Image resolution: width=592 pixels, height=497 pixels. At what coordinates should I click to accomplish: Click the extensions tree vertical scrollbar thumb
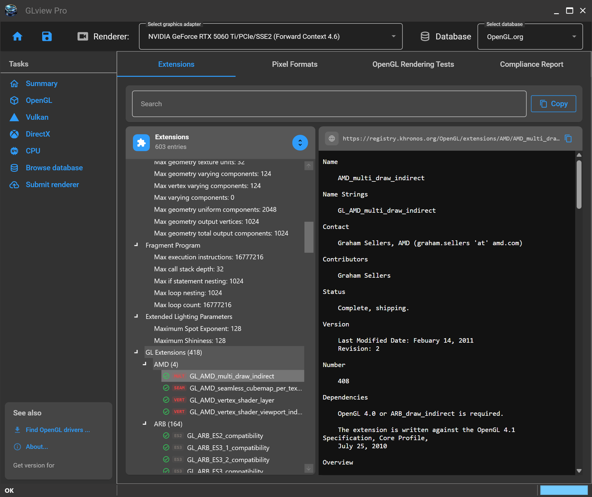309,237
